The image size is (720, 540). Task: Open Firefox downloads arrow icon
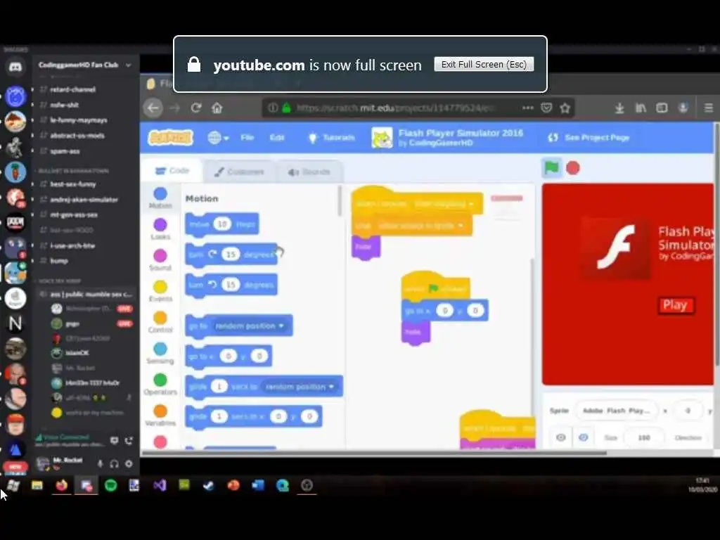[619, 108]
